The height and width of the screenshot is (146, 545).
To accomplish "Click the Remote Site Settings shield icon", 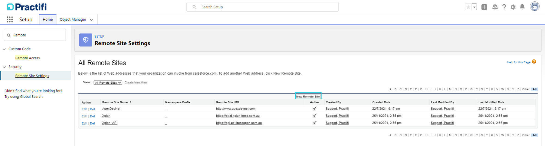I will point(86,40).
